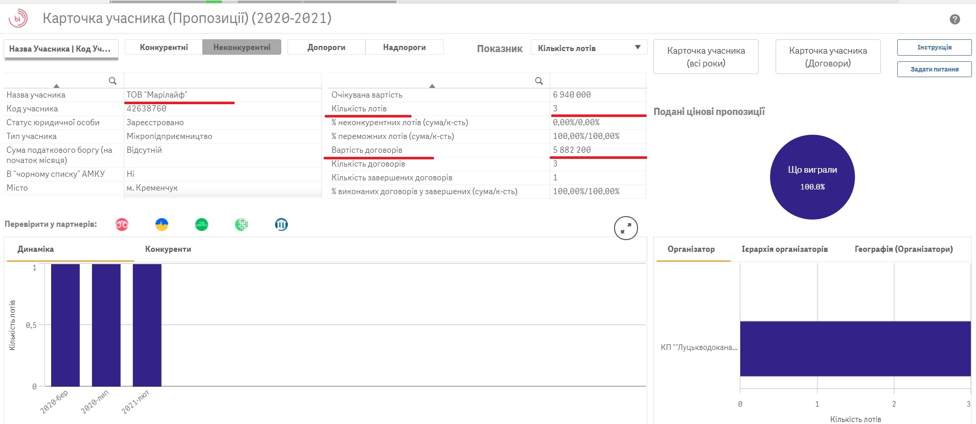Click the Карточка учасника (Договори) button
976x424 pixels.
point(827,57)
